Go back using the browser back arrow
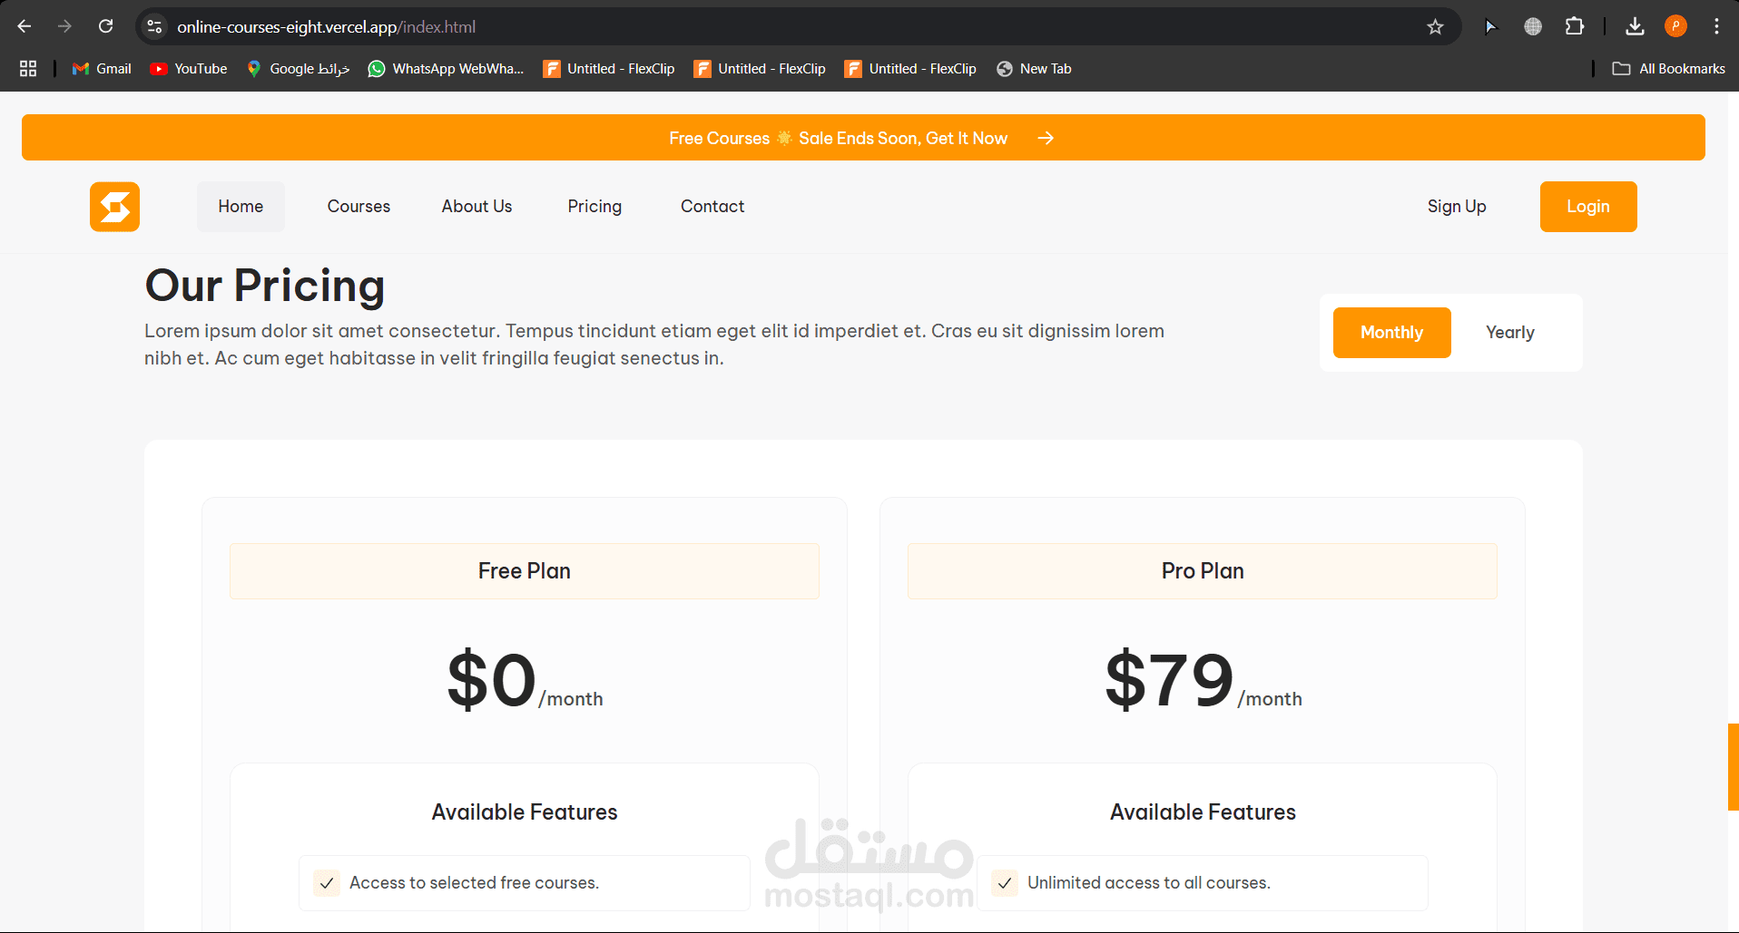1739x933 pixels. pyautogui.click(x=25, y=26)
